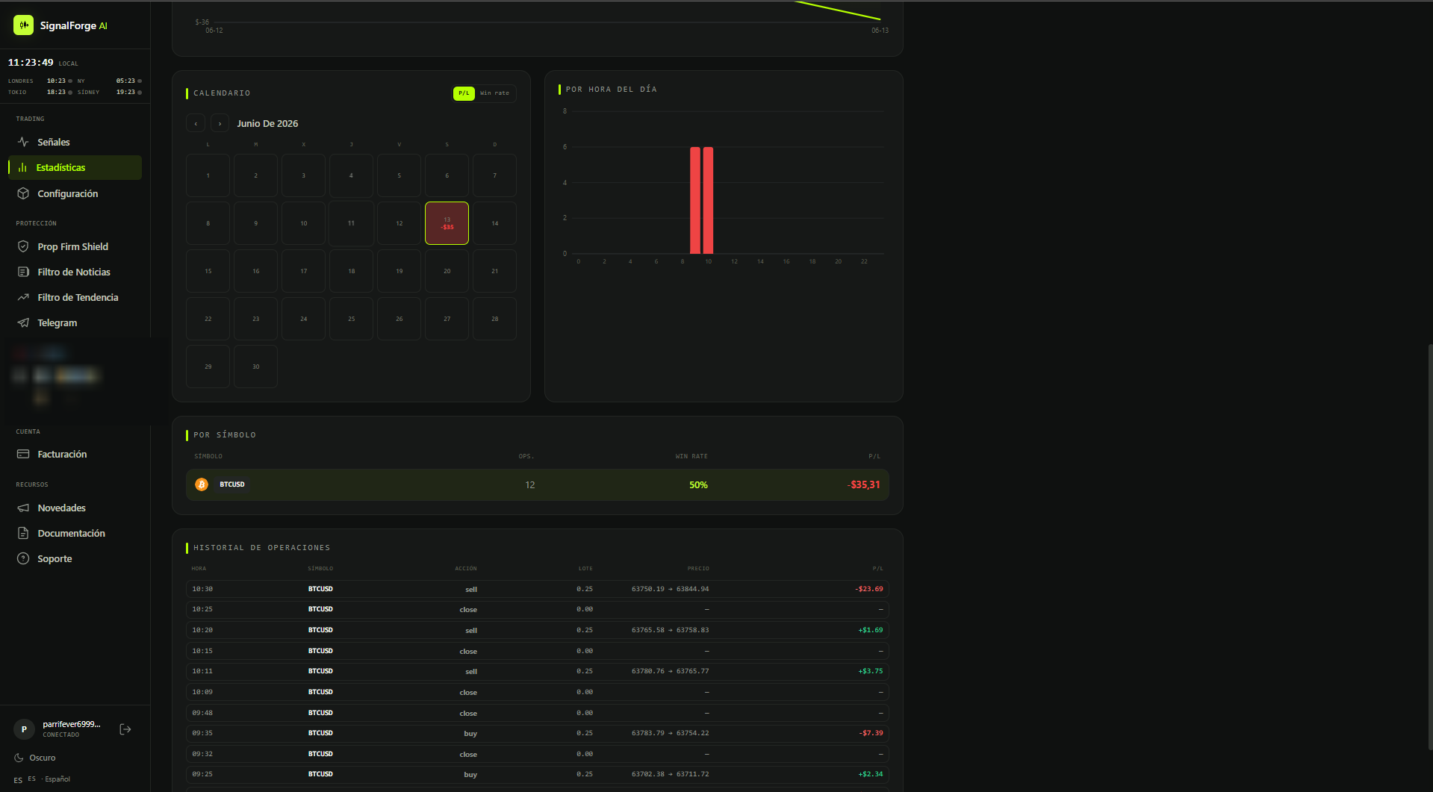Click the +$2.34 P/L value
Screen dimensions: 1433x792
870,774
